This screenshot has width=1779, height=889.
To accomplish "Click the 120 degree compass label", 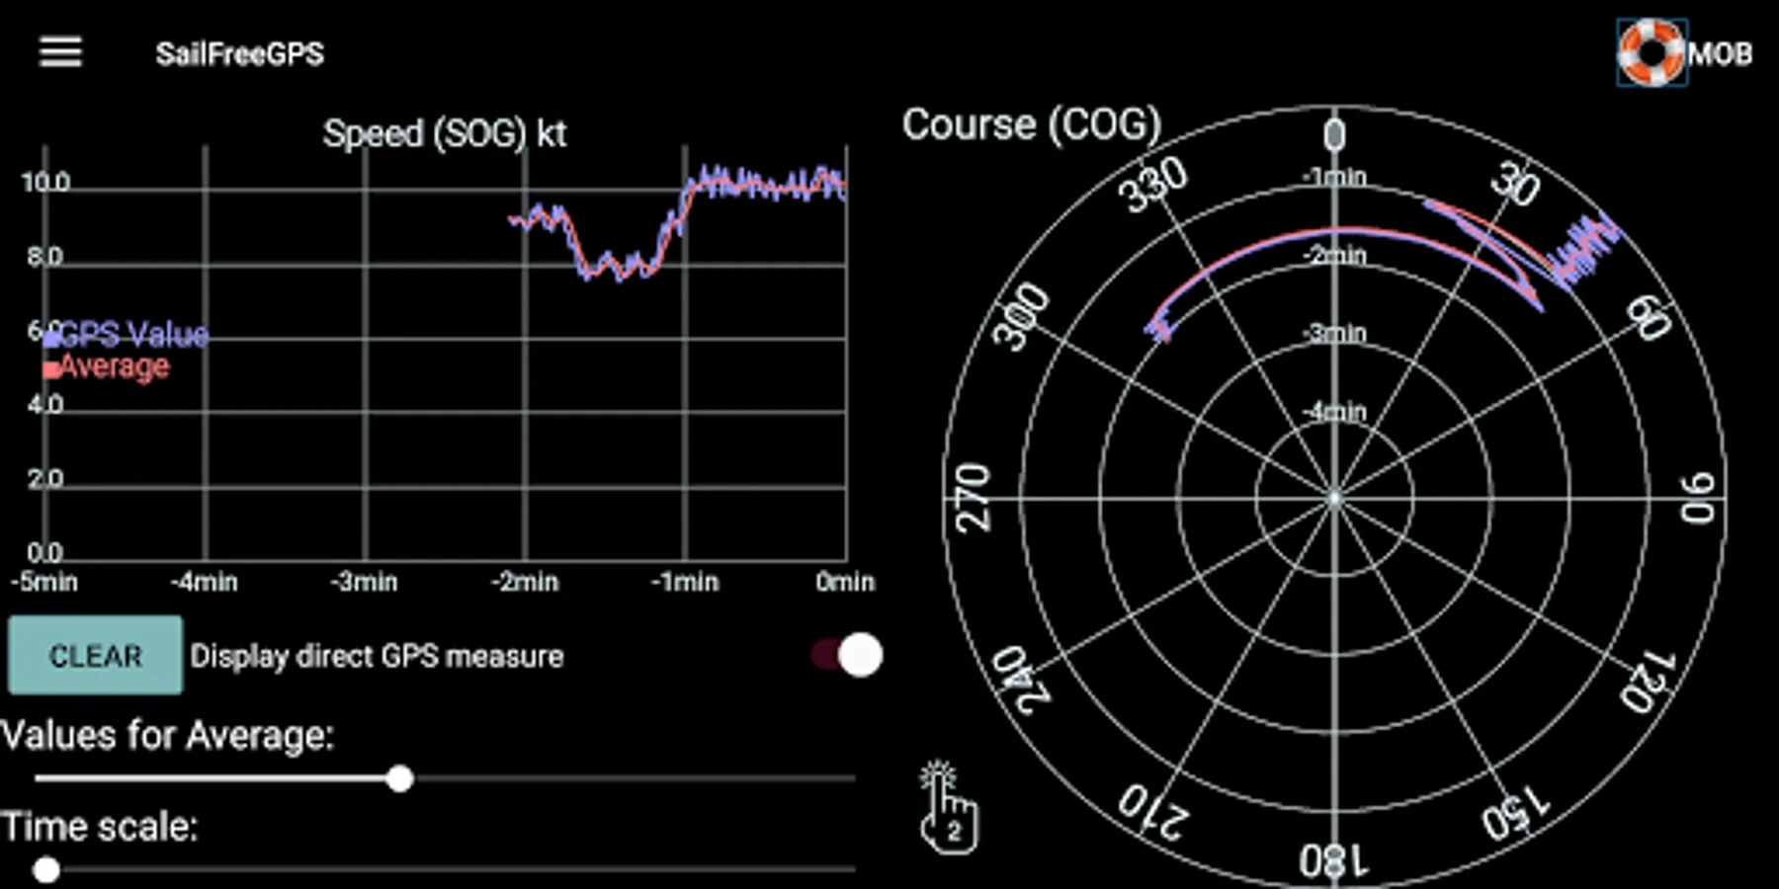I will [1649, 682].
